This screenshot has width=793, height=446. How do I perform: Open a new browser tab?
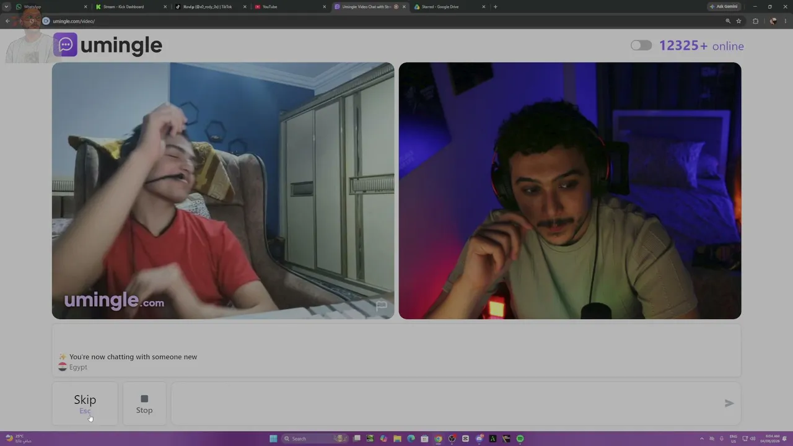(495, 7)
